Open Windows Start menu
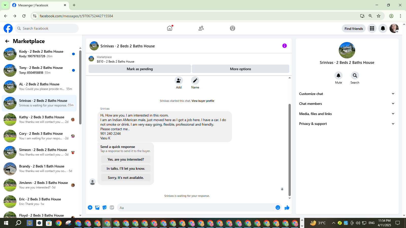This screenshot has width=406, height=228. 6,223
